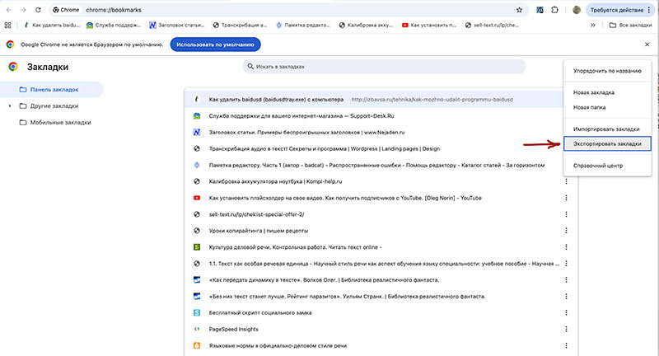659x356 pixels.
Task: Click the chrome://bookmarks address bar
Action: coord(287,10)
